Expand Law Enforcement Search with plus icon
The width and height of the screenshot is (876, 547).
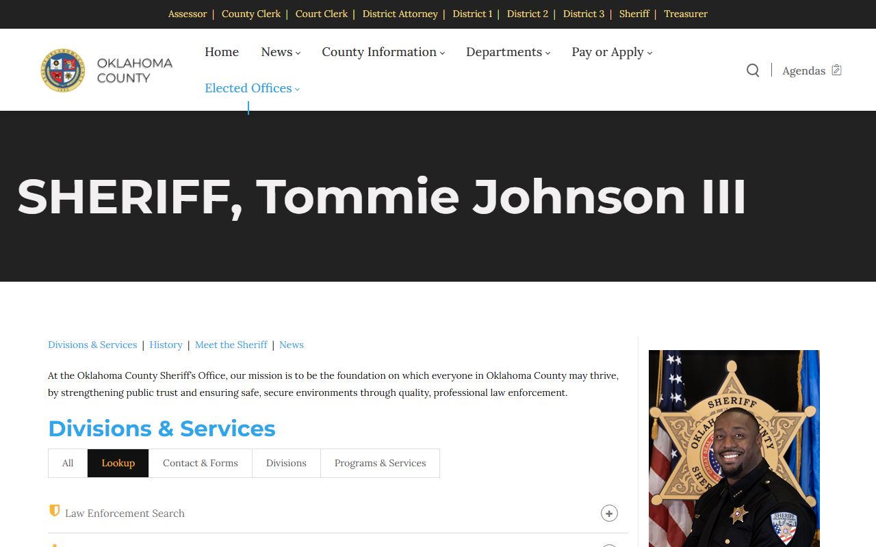click(x=609, y=513)
